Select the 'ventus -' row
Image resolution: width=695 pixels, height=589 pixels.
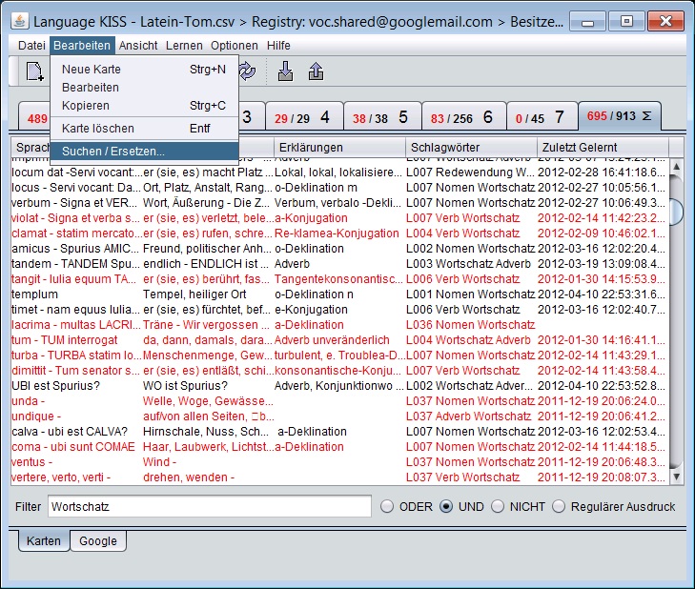(x=339, y=462)
